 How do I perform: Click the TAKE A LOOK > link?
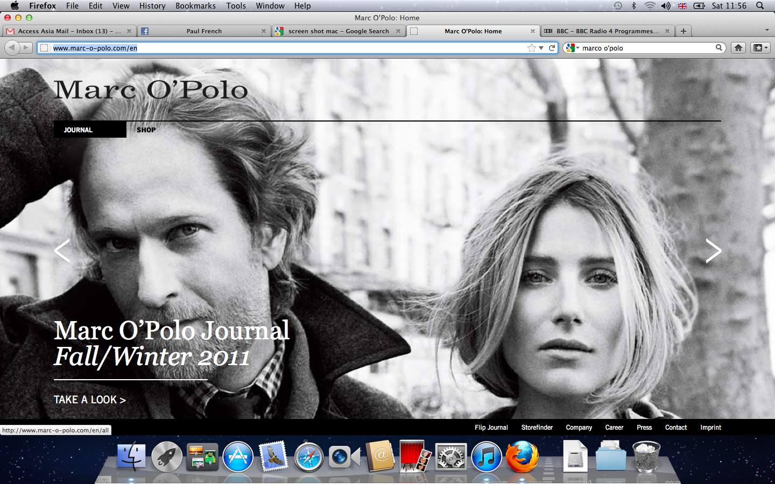(90, 400)
